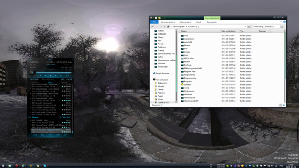Screen dimensions: 299x168
Task: Open the Sandbox folder icon
Action: 182,85
